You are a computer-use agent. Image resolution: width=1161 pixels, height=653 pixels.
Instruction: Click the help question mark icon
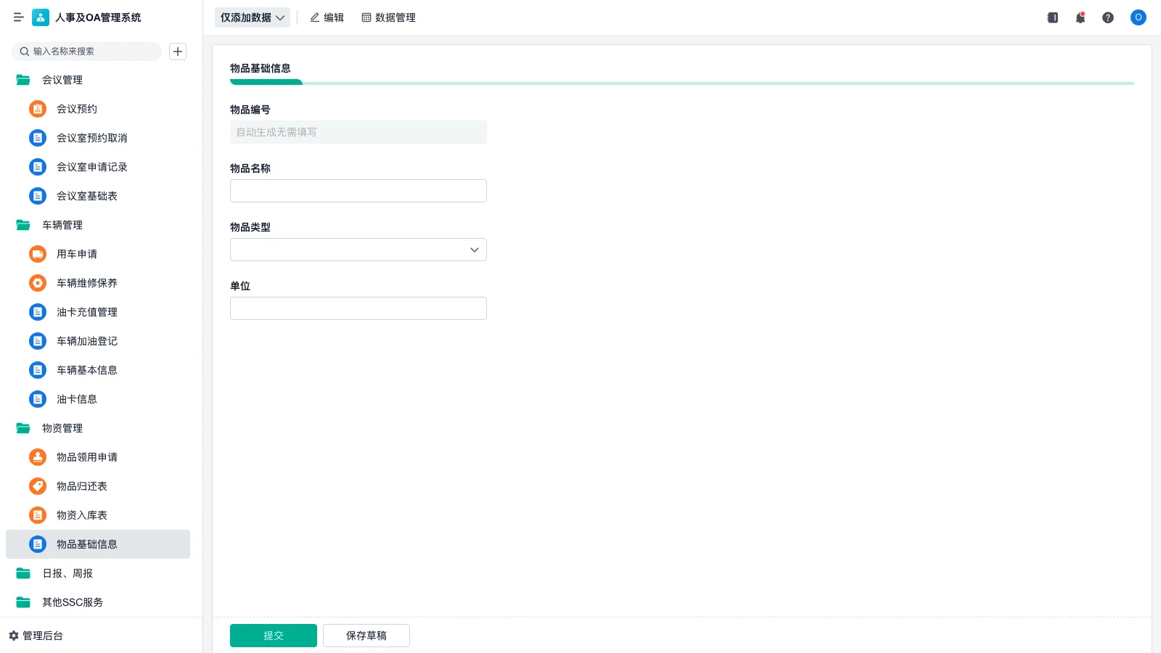(1108, 17)
